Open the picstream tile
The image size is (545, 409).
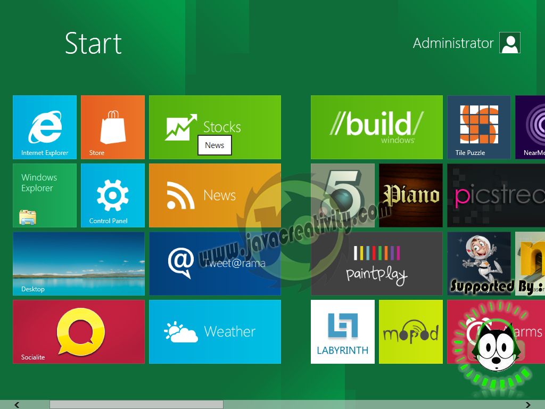click(496, 195)
